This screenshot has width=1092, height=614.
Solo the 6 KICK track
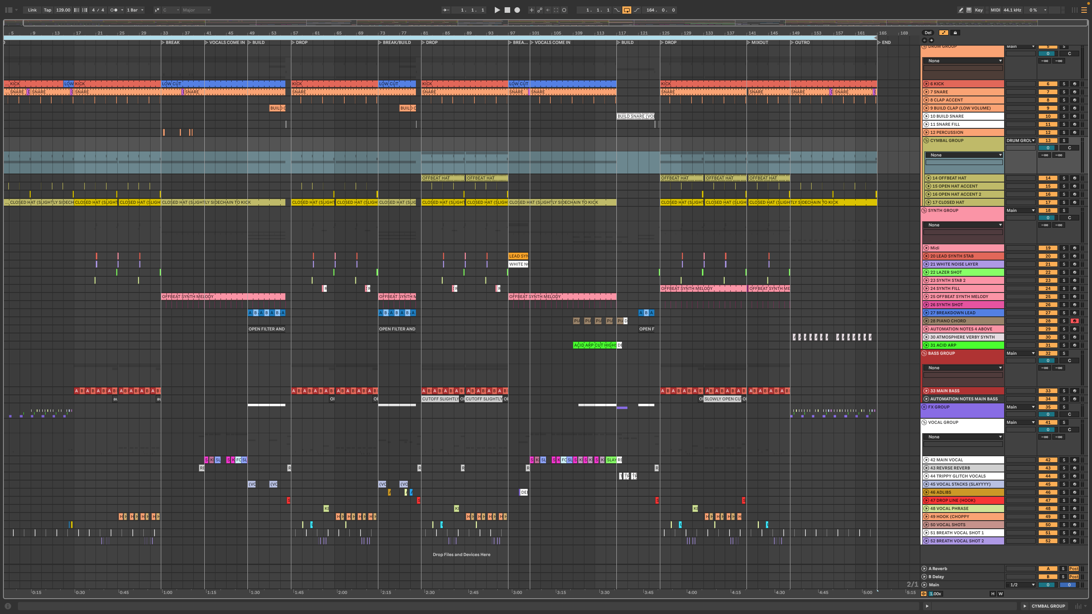[1064, 84]
